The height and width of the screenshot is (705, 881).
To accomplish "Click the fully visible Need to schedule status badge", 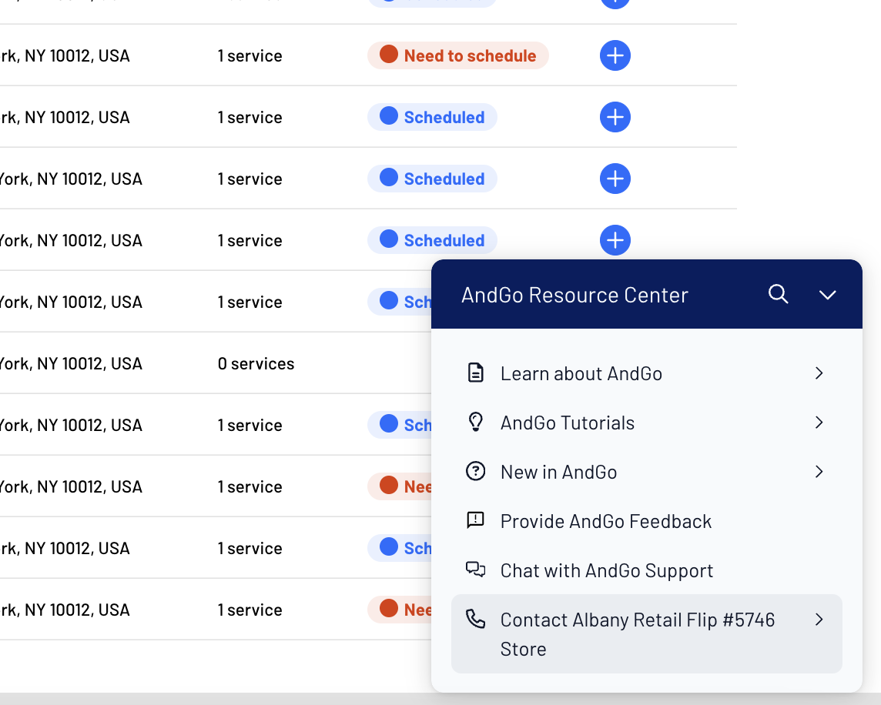I will [458, 55].
